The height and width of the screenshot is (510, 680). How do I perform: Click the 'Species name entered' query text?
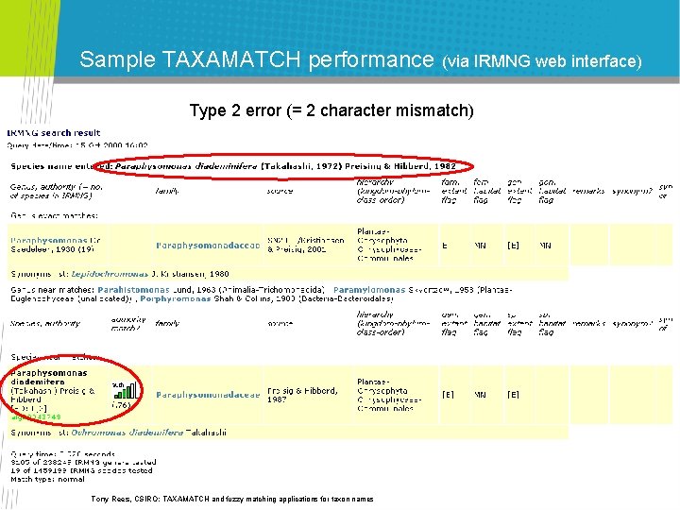(233, 166)
